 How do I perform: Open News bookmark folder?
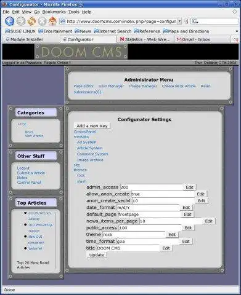83,31
